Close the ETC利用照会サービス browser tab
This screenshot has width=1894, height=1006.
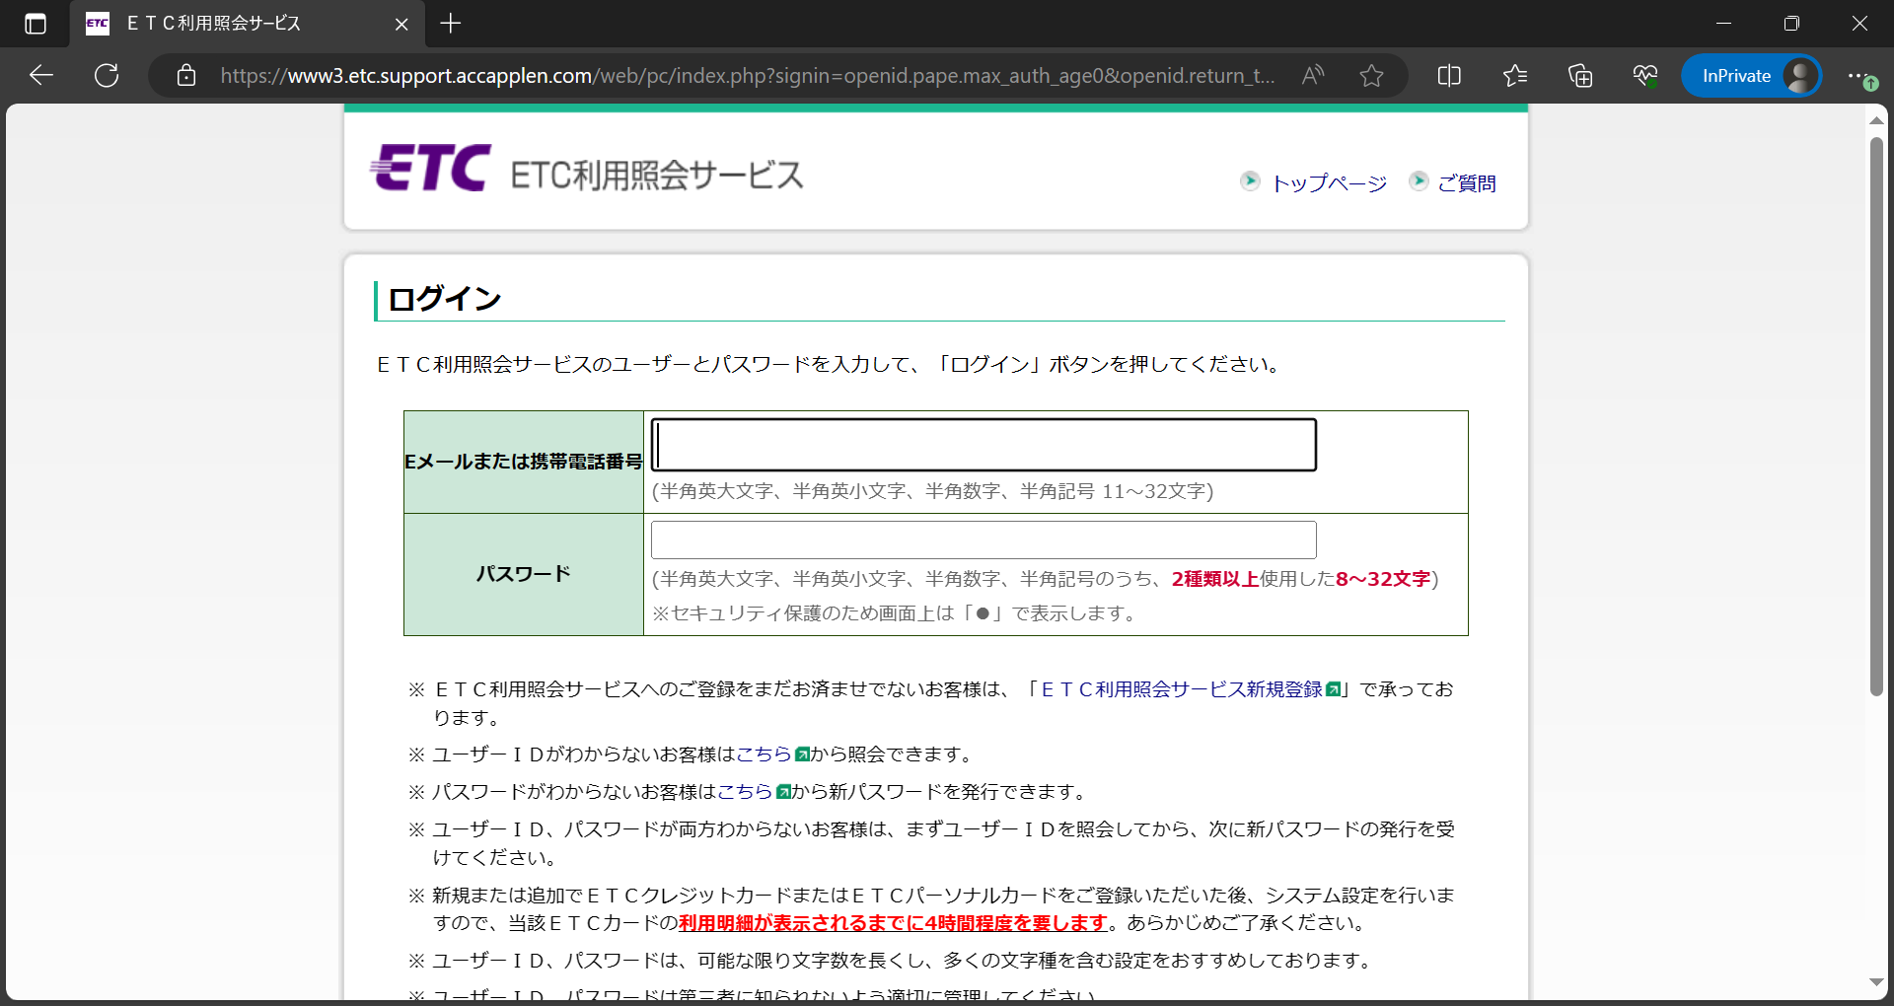[401, 24]
